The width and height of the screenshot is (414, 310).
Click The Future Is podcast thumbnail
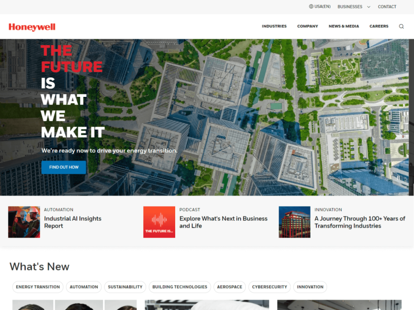[159, 222]
